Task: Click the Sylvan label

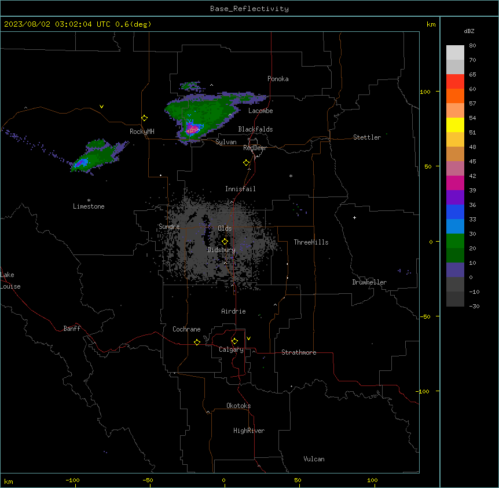Action: 226,142
